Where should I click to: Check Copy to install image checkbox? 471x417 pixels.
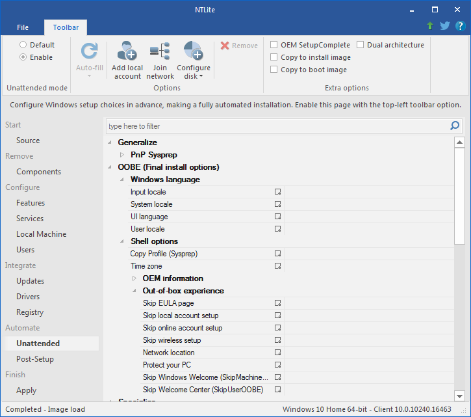274,57
